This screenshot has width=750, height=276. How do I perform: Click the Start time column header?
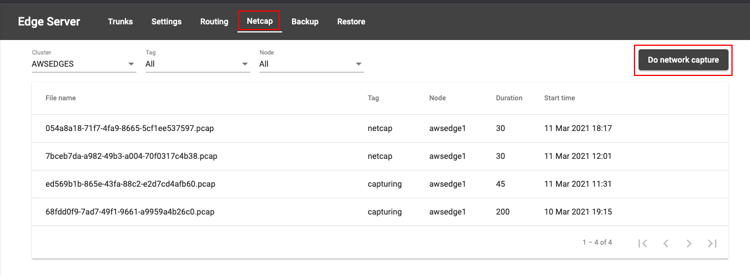click(x=560, y=98)
